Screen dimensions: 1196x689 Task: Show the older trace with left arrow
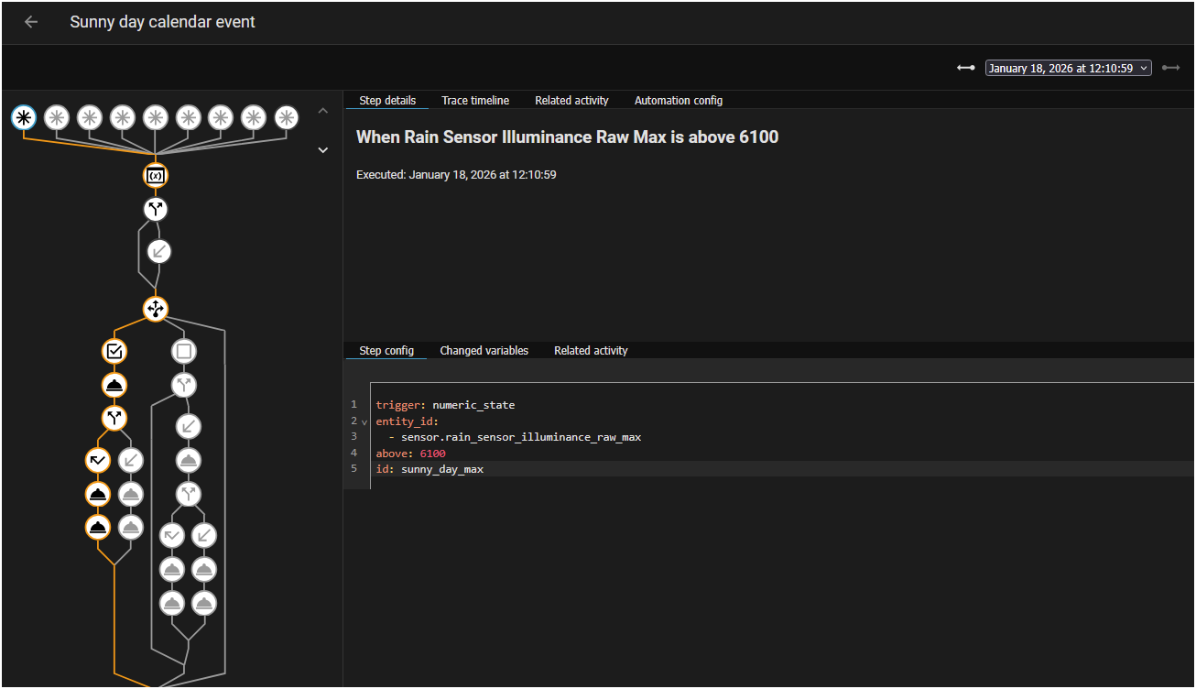click(x=965, y=68)
